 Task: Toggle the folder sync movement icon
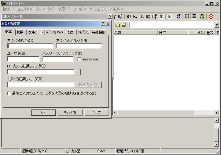pos(202,16)
